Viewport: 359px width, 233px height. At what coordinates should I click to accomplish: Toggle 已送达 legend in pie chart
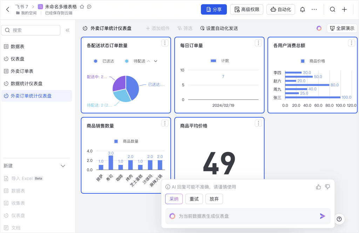point(104,61)
